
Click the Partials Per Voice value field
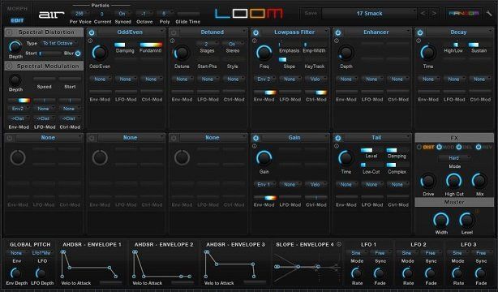tap(79, 14)
